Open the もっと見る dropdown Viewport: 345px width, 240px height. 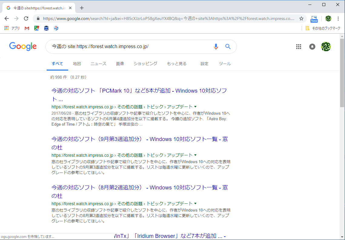pos(176,64)
